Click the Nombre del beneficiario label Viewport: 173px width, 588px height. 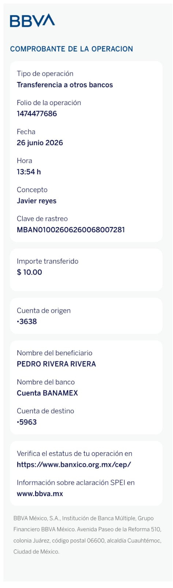54,353
